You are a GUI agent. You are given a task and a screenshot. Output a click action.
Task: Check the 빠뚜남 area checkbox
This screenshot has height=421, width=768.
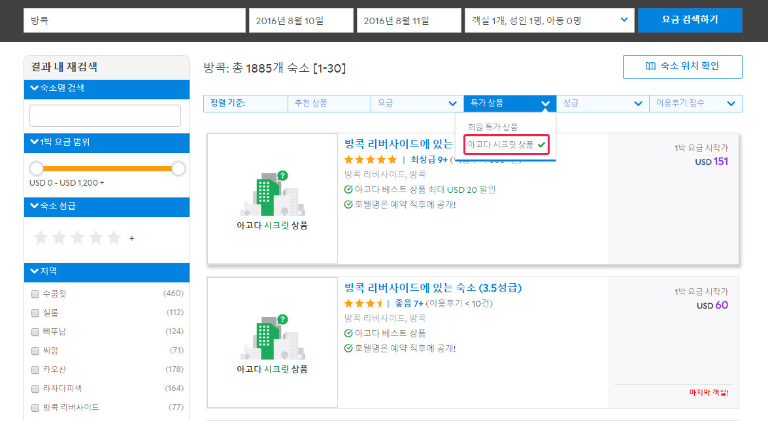(35, 332)
